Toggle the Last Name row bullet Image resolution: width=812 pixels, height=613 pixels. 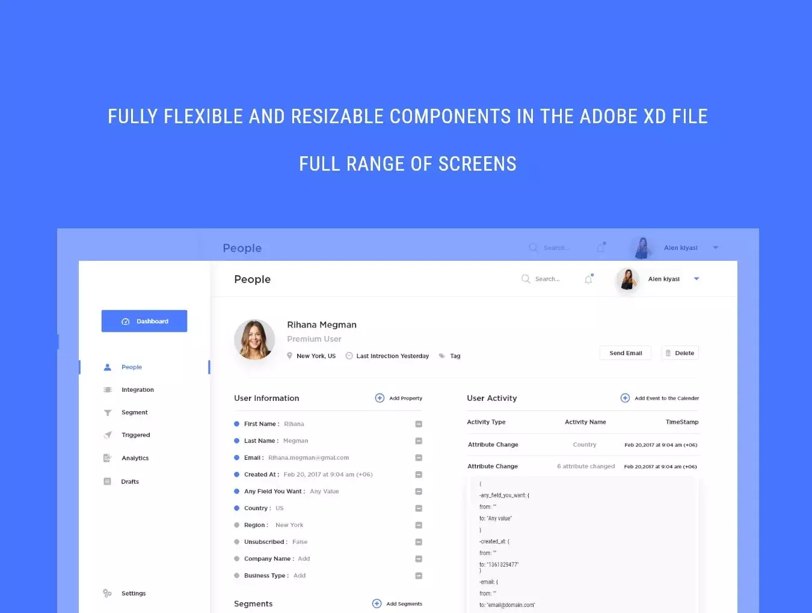pyautogui.click(x=236, y=441)
